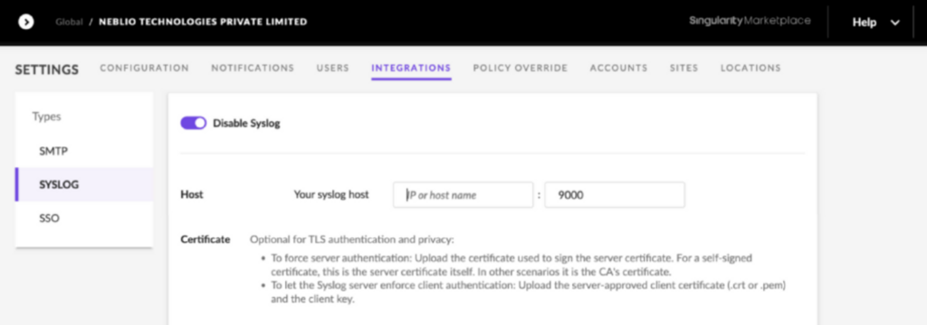Switch to the Notifications tab

[253, 68]
